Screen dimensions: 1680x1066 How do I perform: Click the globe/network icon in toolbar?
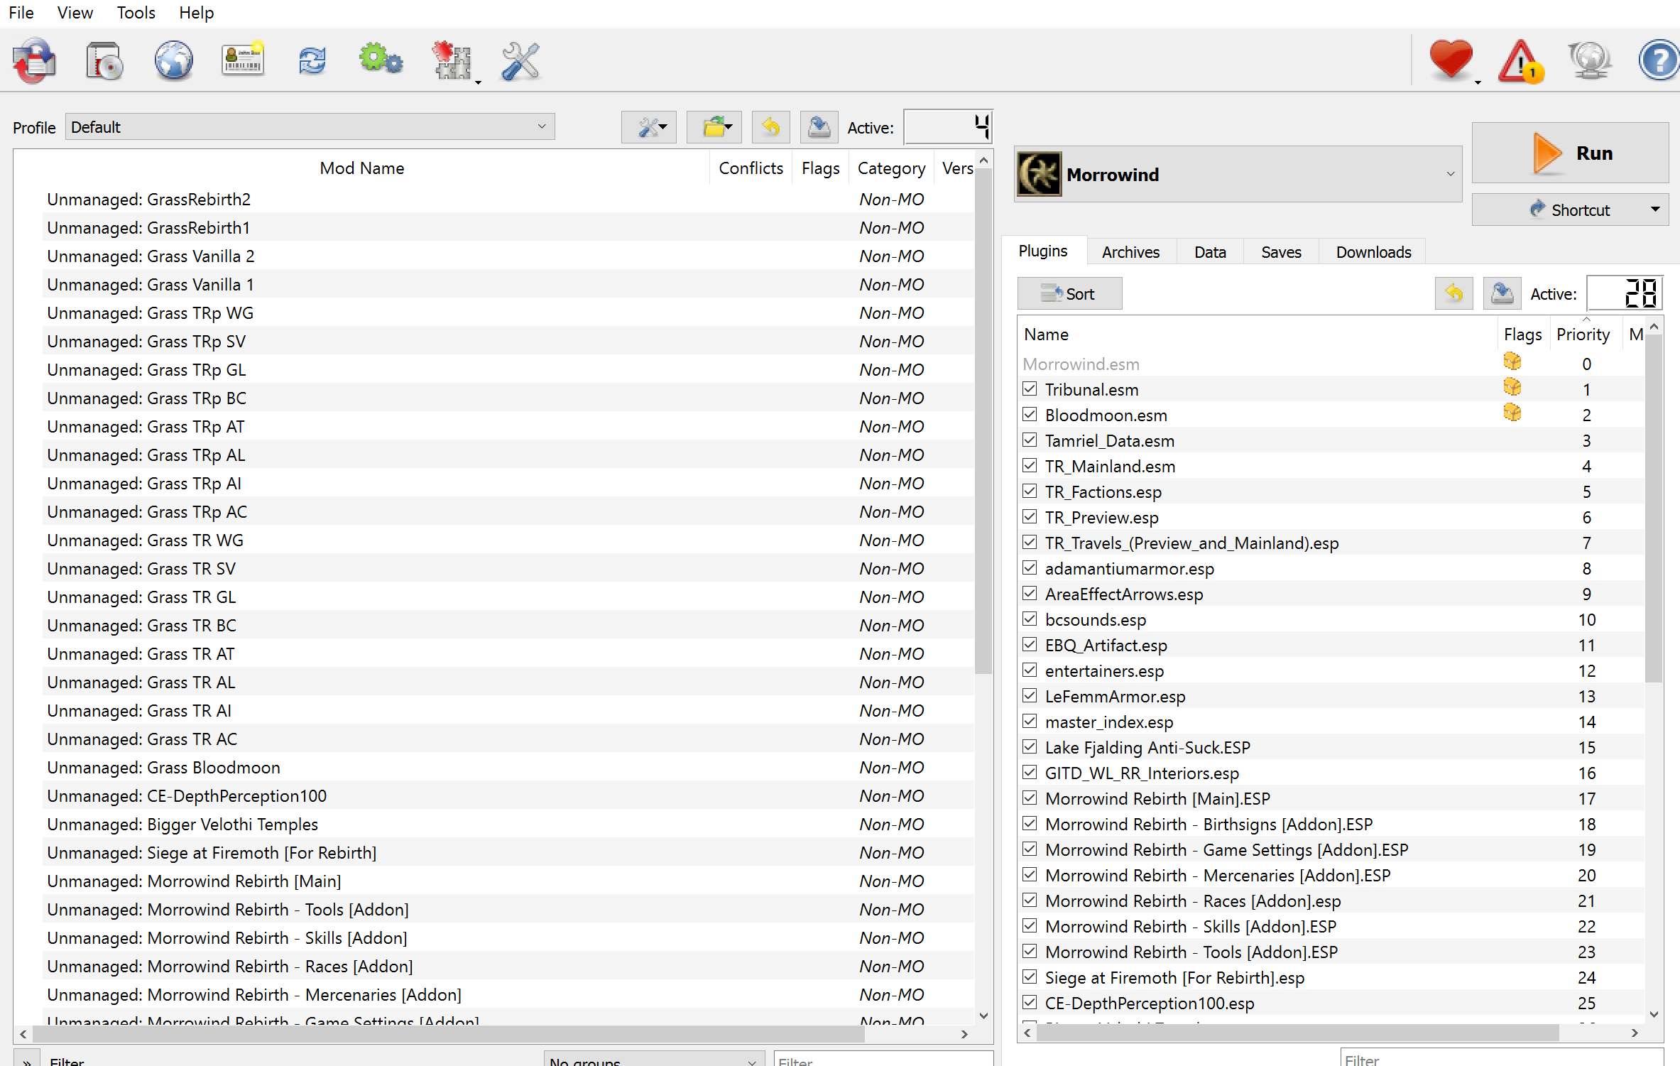coord(171,61)
